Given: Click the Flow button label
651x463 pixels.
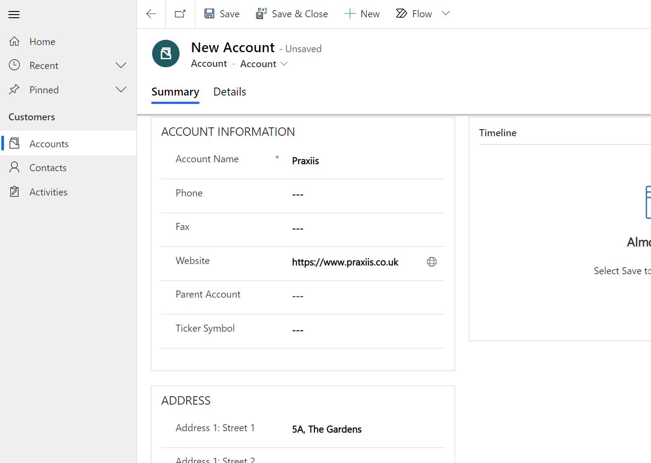Looking at the screenshot, I should pyautogui.click(x=422, y=14).
